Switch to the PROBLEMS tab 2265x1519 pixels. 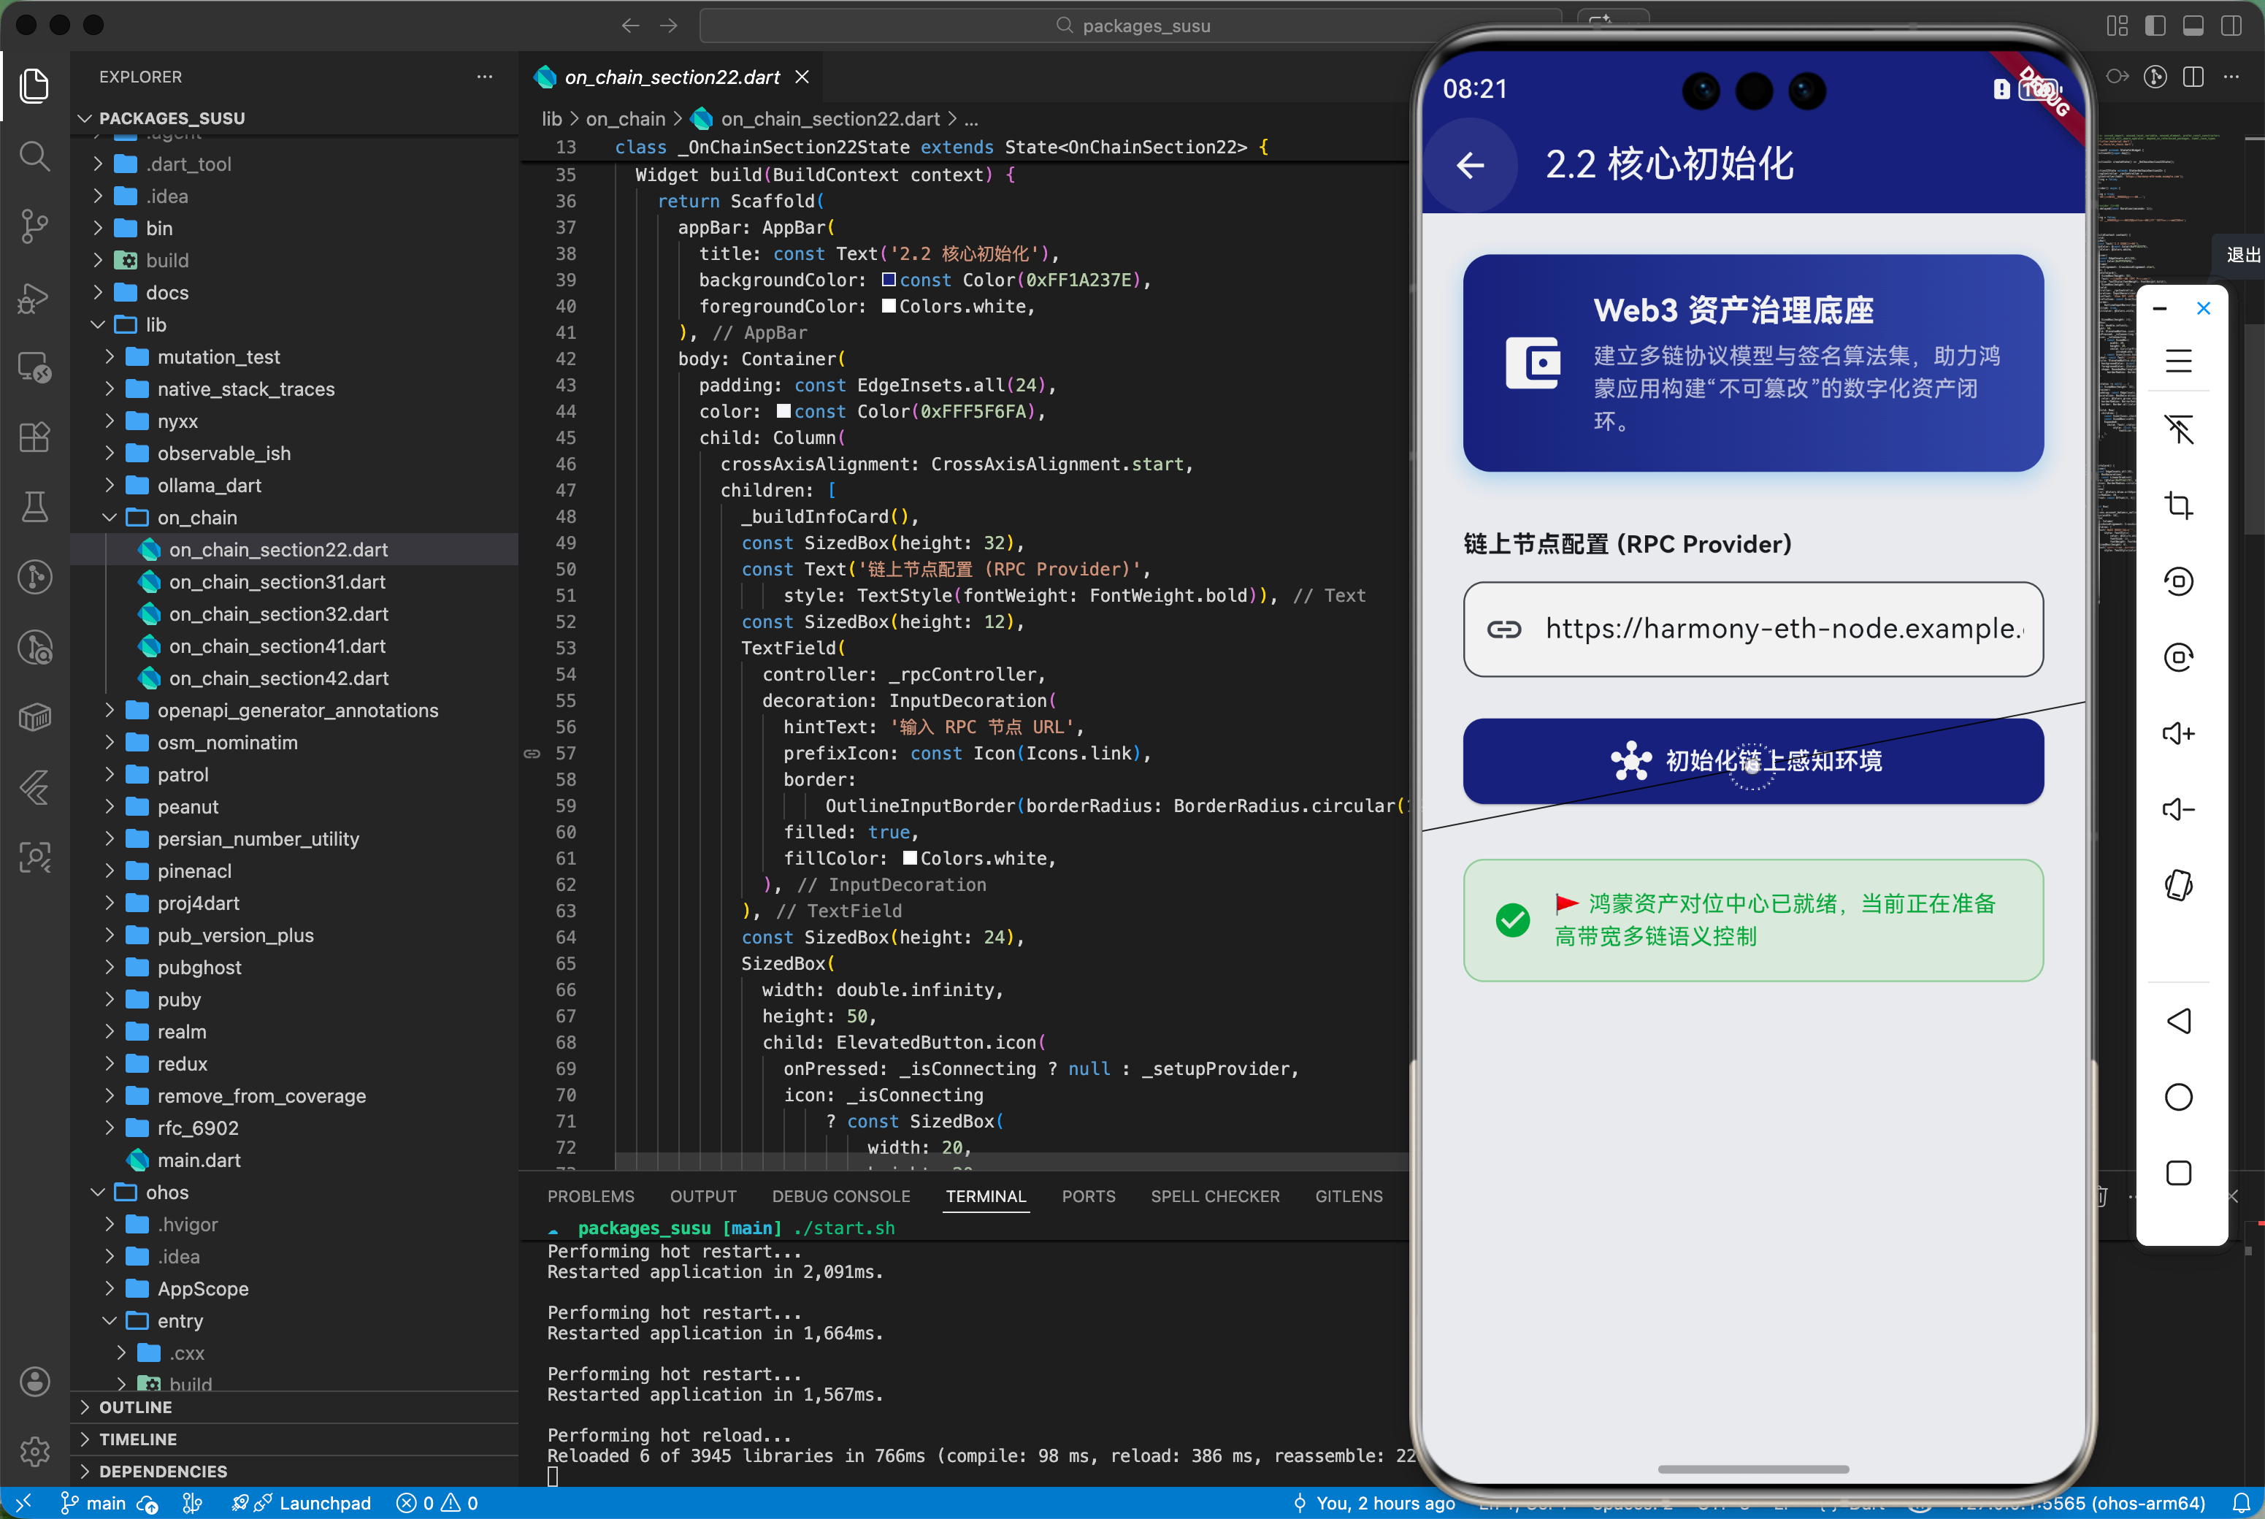[591, 1196]
